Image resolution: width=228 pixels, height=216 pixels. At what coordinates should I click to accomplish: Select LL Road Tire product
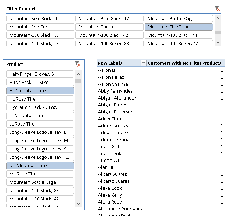tap(40, 124)
